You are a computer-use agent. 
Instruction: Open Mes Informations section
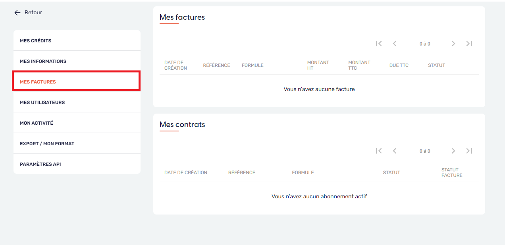(x=43, y=61)
